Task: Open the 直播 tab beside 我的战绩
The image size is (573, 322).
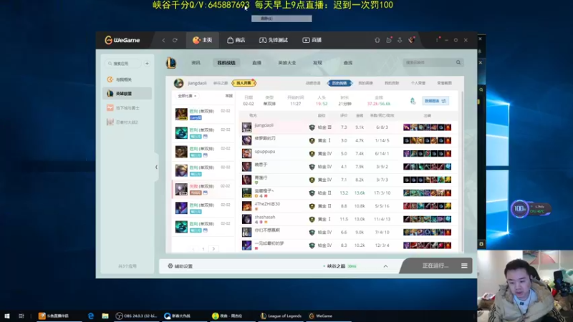Action: [256, 63]
